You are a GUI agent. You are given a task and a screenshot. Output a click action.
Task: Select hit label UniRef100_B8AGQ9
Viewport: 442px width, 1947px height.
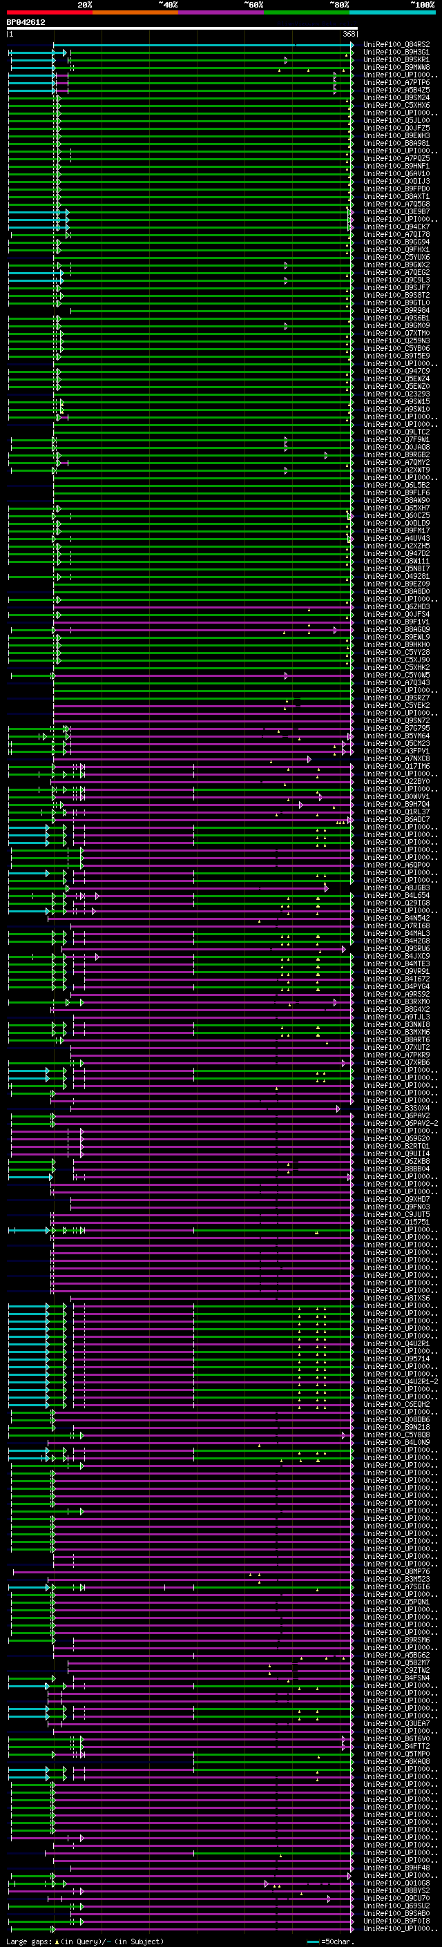tap(396, 630)
